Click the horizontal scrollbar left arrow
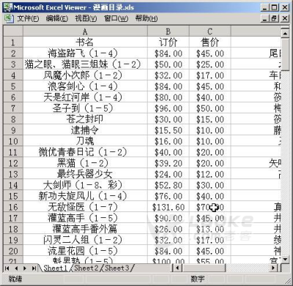The image size is (293, 286). point(177,268)
